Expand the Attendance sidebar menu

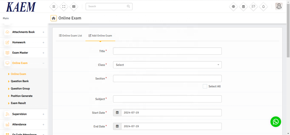(24, 124)
